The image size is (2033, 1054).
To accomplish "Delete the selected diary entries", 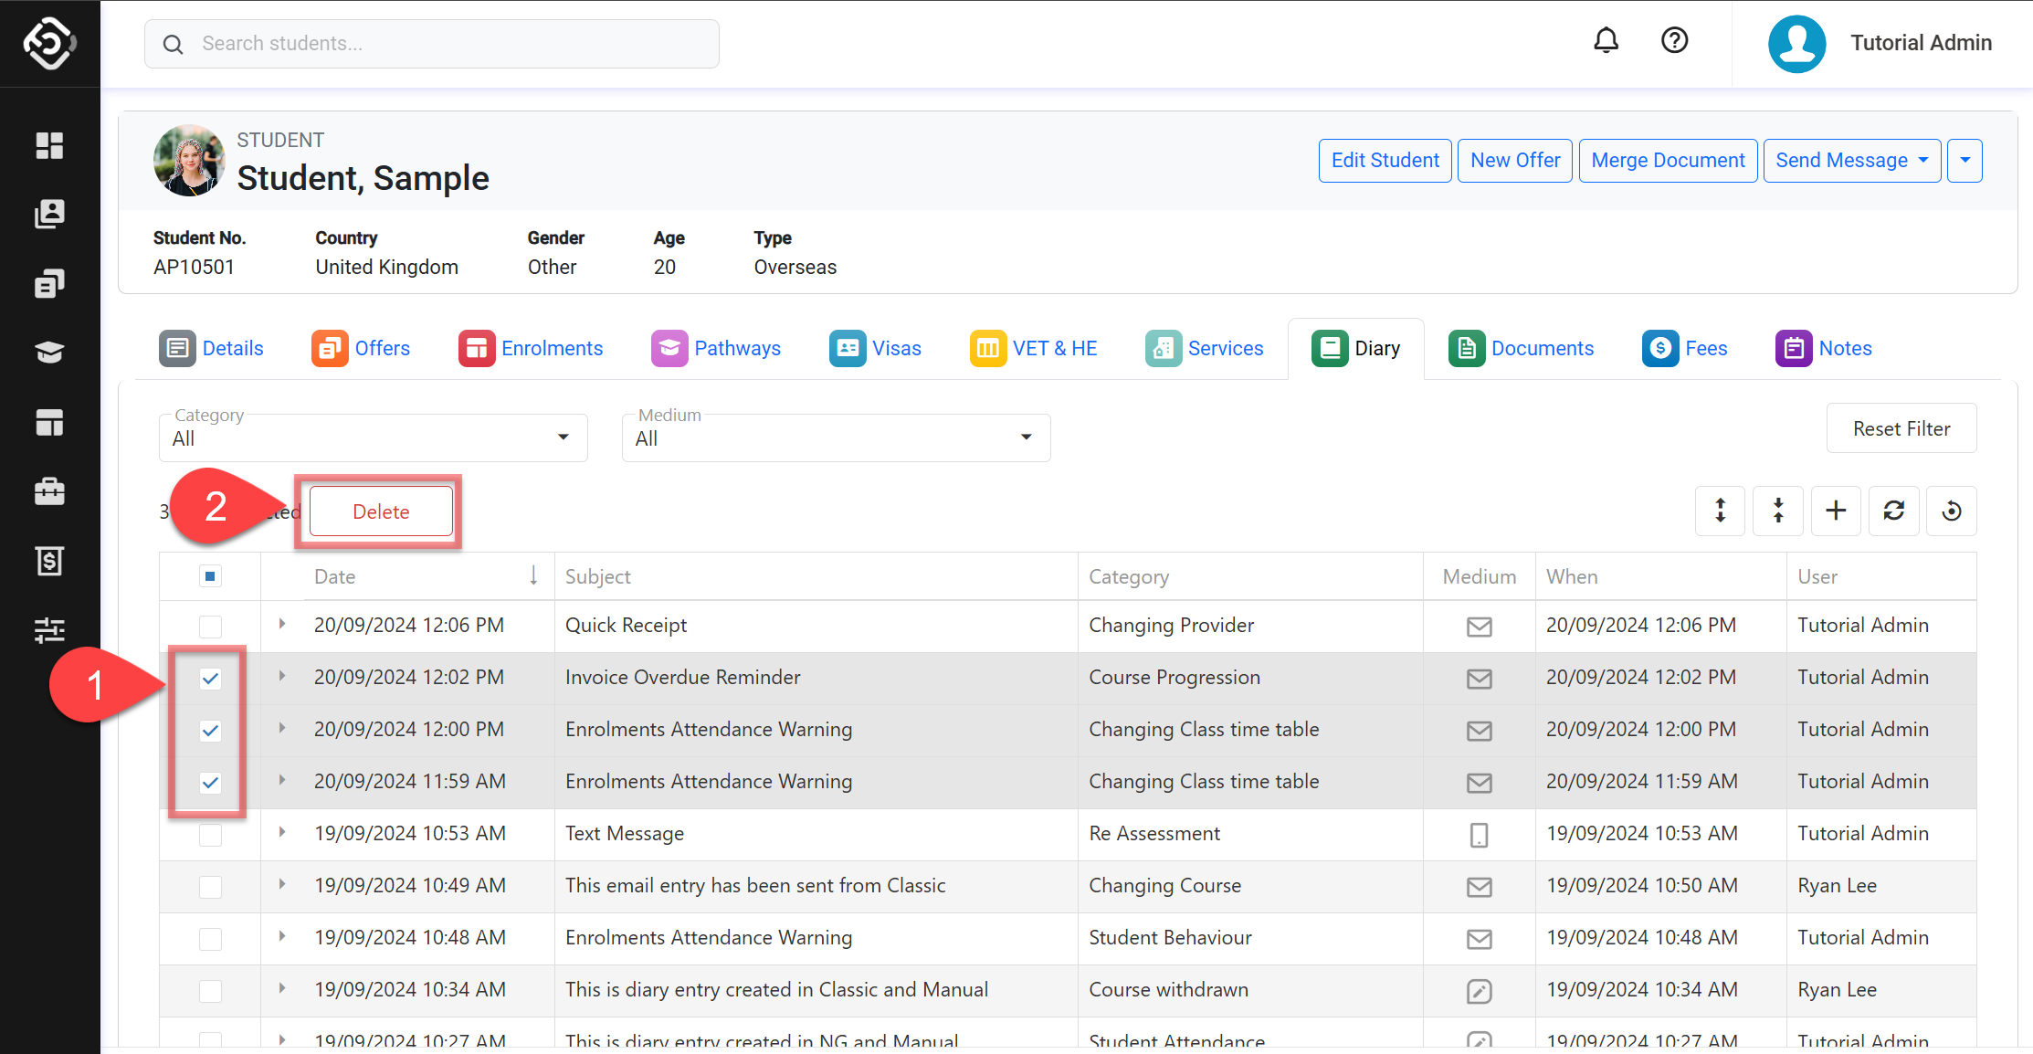I will pyautogui.click(x=381, y=511).
